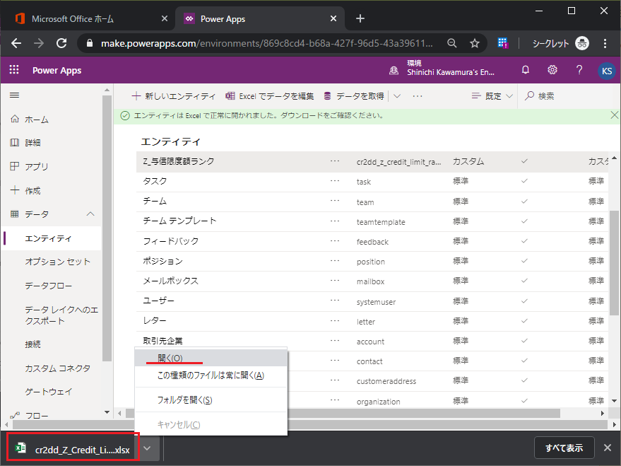Image resolution: width=621 pixels, height=466 pixels.
Task: Click the notifications bell icon
Action: pos(525,70)
